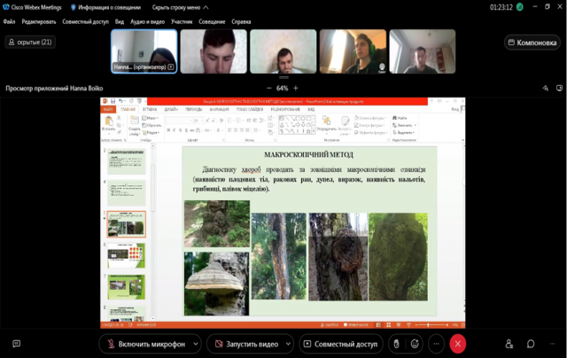Open more options three-dots button
This screenshot has height=358, width=567.
pos(436,344)
